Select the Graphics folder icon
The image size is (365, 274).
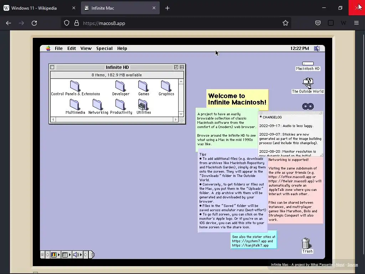point(166,86)
